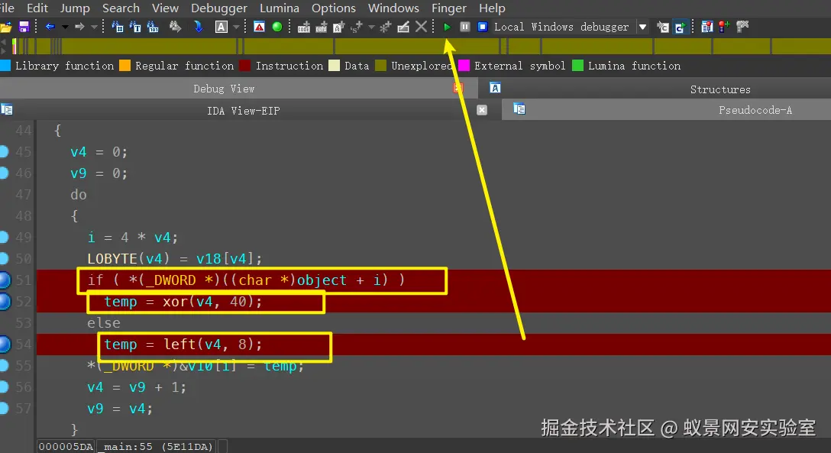
Task: Expand the jump-back history dropdown arrow
Action: (x=65, y=27)
